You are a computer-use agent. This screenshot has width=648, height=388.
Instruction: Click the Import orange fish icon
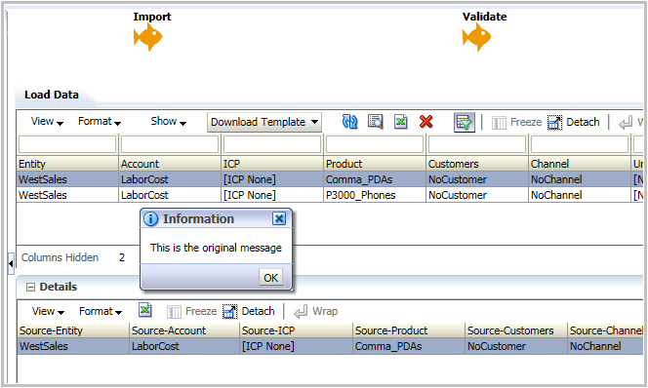[x=148, y=37]
